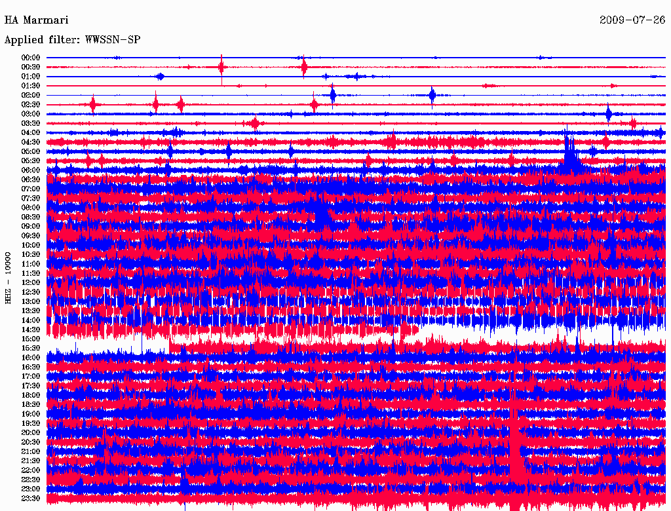Screen dimensions: 671x511
Task: Click the 05:30 time label
Action: (x=31, y=161)
